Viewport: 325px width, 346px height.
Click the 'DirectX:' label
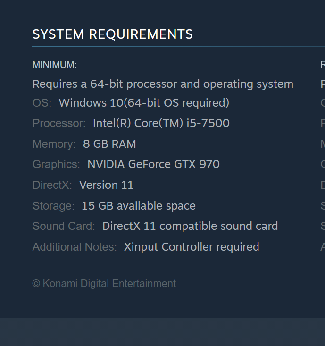[52, 185]
